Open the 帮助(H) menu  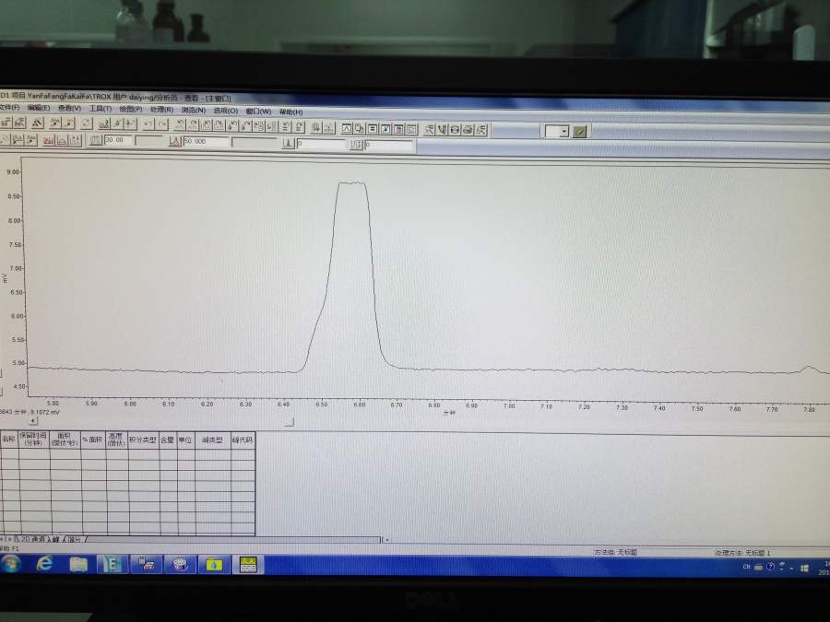pos(290,111)
